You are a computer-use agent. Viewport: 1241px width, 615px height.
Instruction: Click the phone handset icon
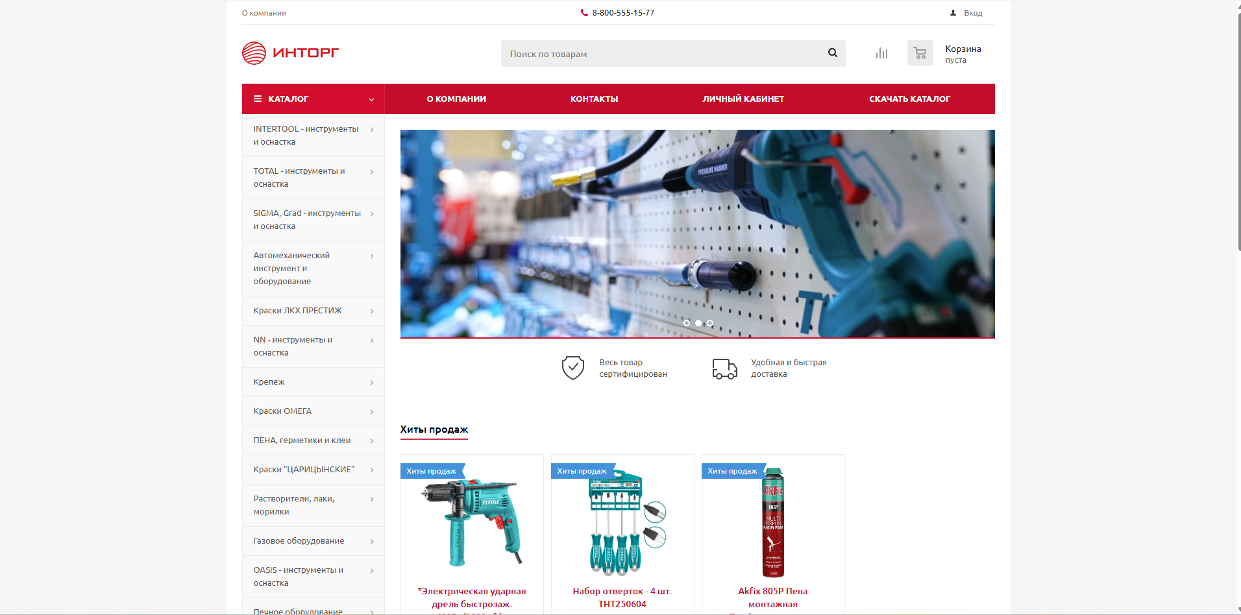(x=584, y=13)
